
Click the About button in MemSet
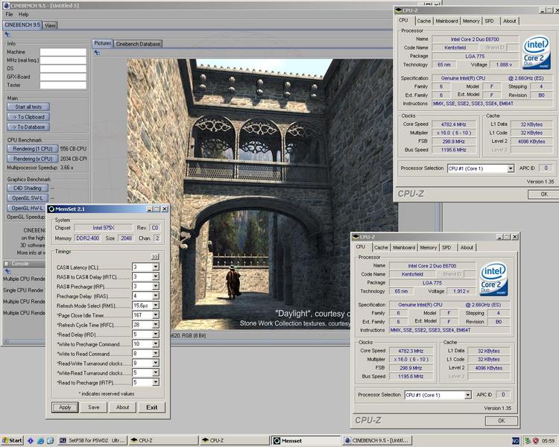pyautogui.click(x=123, y=407)
